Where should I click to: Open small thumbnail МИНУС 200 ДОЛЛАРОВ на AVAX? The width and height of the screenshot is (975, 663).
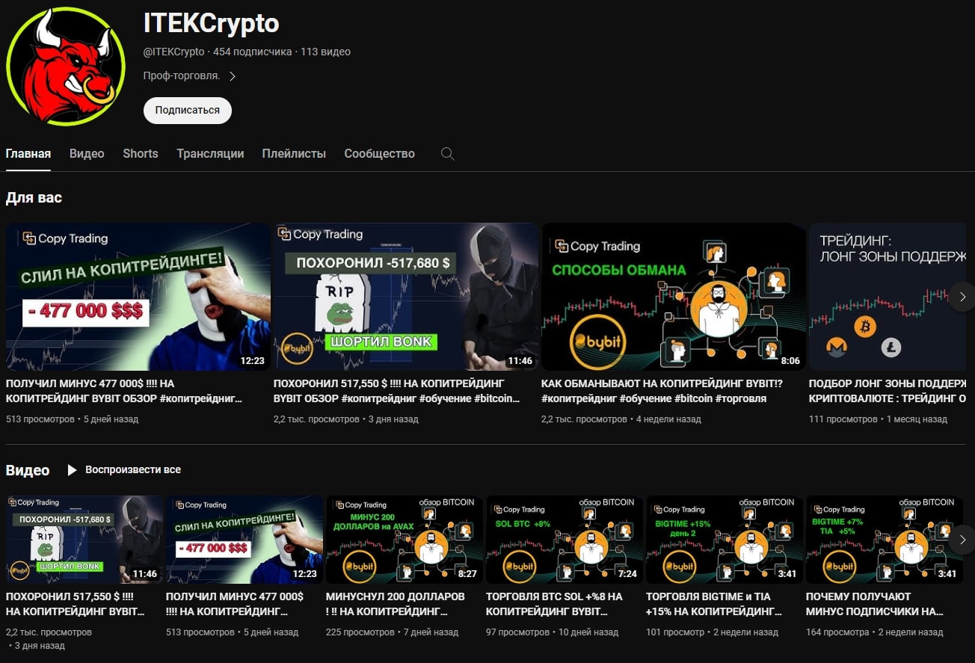pyautogui.click(x=405, y=540)
